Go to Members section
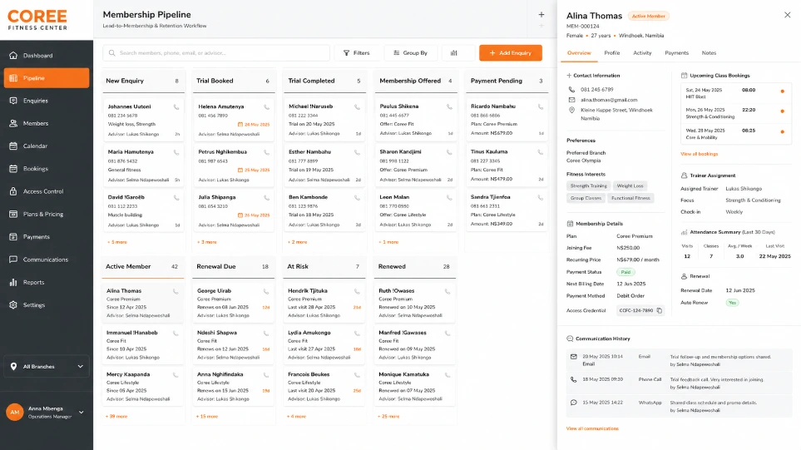The image size is (801, 450). pos(46,123)
